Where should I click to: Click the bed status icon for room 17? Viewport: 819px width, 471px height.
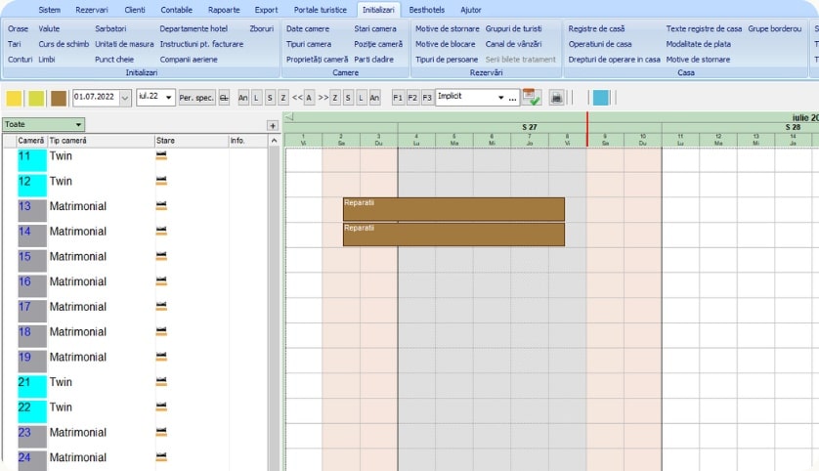click(161, 307)
